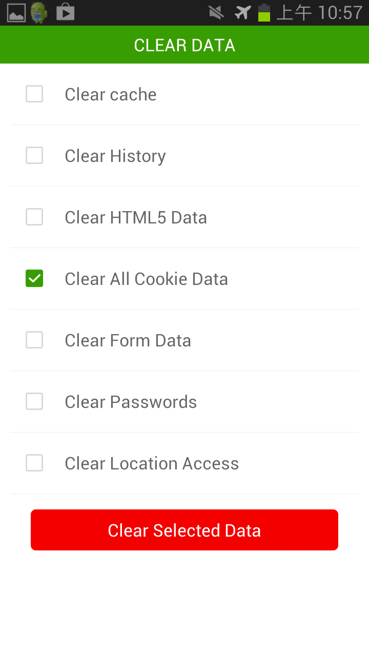369x656 pixels.
Task: Check the Clear History checkbox
Action: tap(34, 156)
